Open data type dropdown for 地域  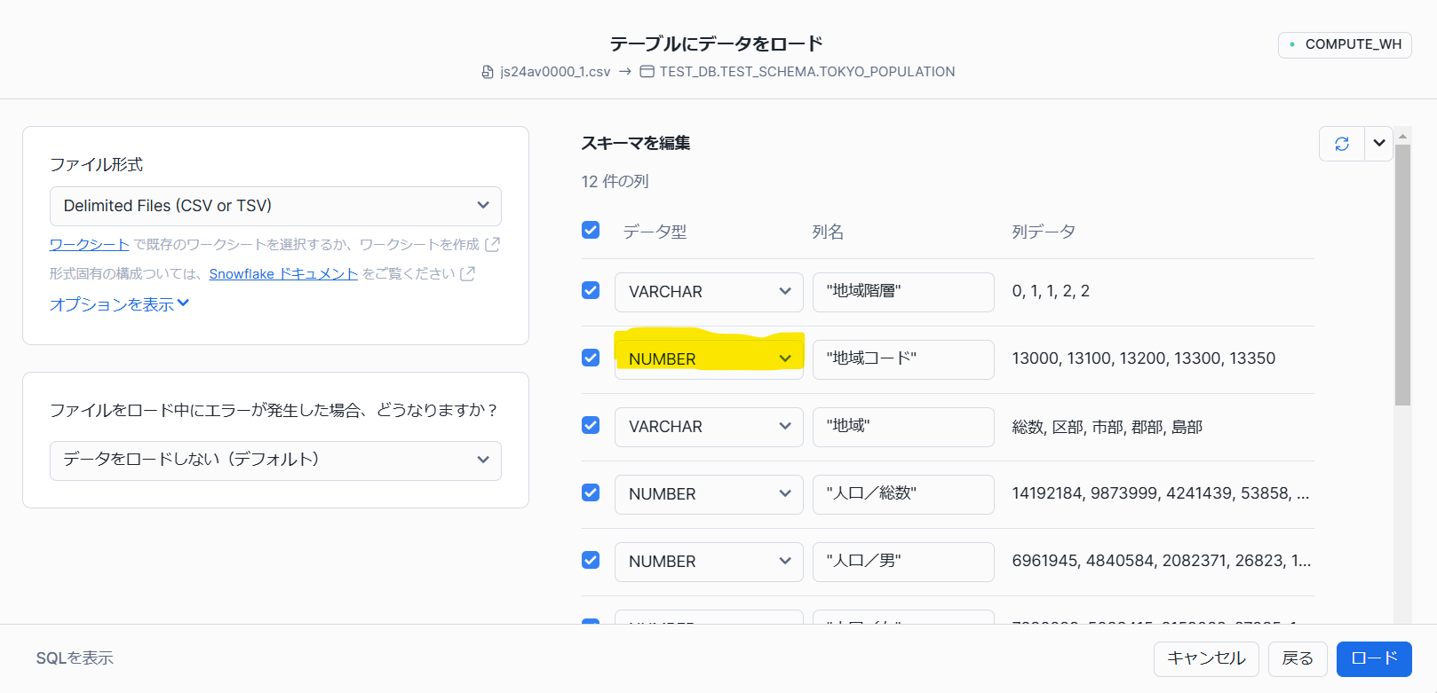pos(709,427)
